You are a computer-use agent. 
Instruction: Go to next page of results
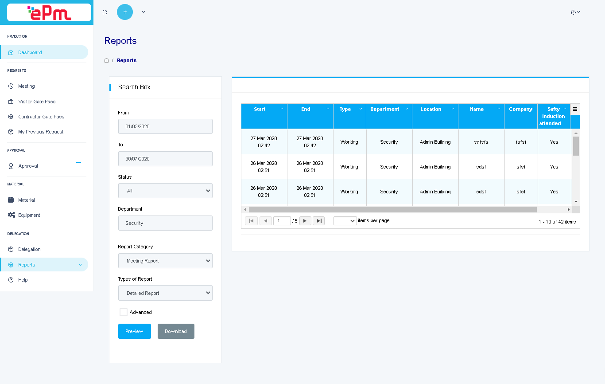click(x=305, y=221)
